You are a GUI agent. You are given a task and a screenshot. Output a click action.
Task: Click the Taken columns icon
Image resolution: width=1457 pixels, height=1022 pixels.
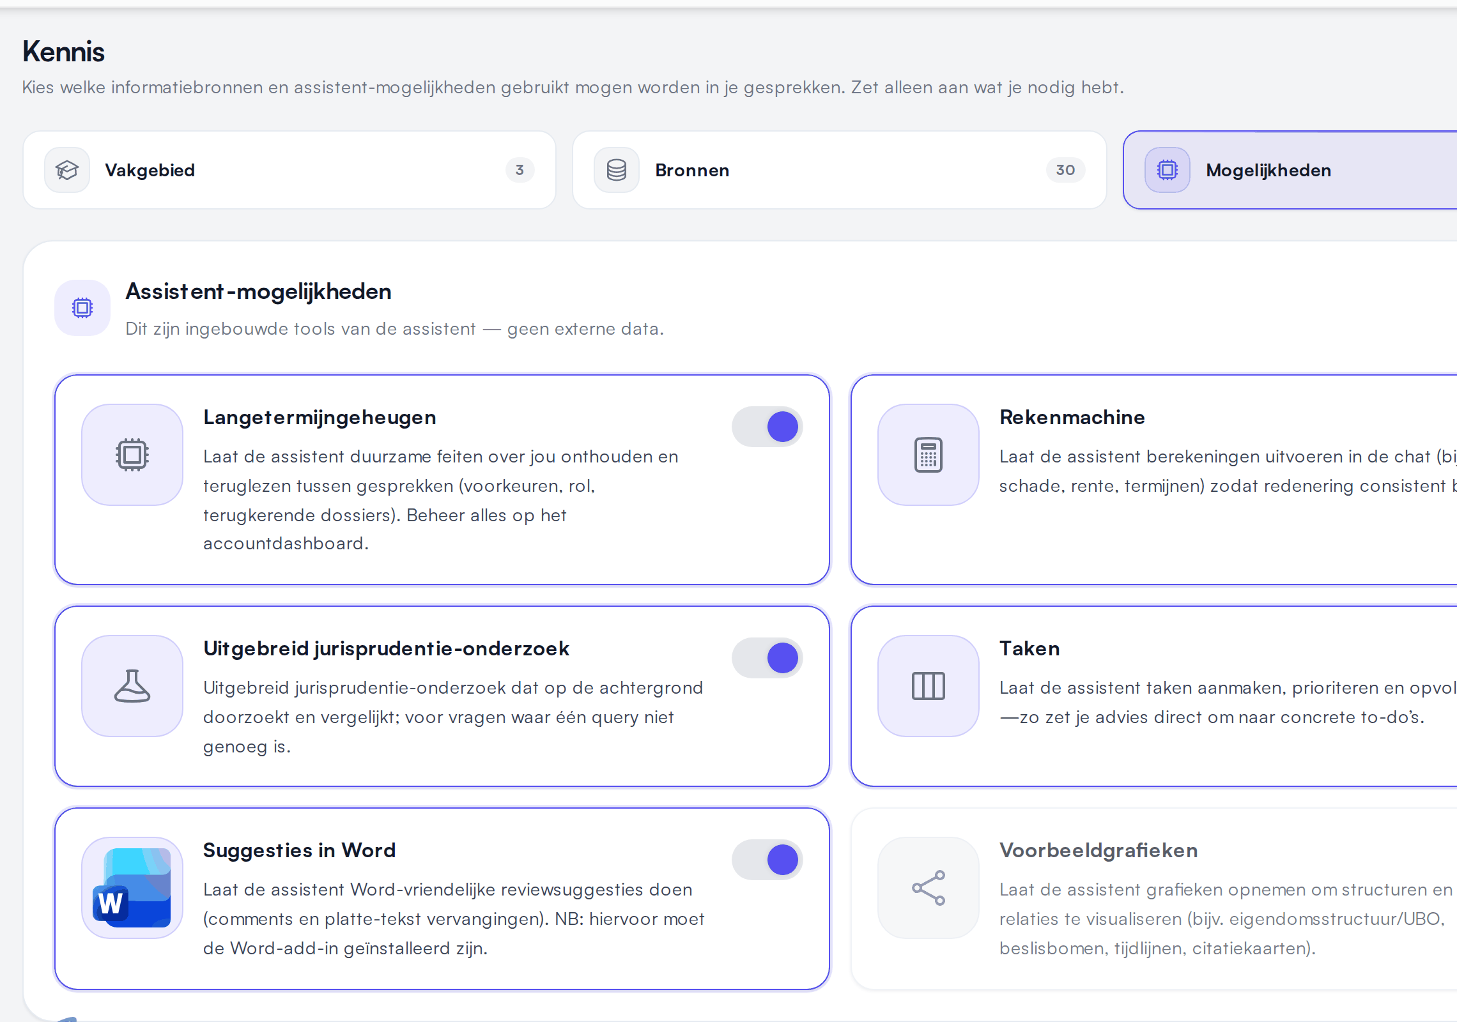click(x=929, y=686)
